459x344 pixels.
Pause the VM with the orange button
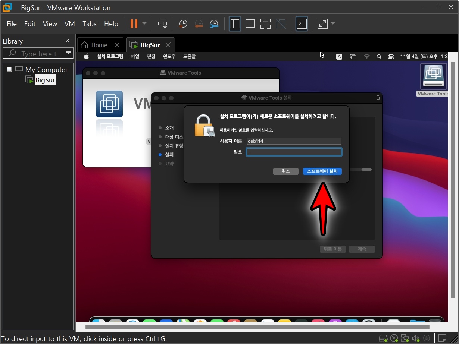click(x=134, y=24)
